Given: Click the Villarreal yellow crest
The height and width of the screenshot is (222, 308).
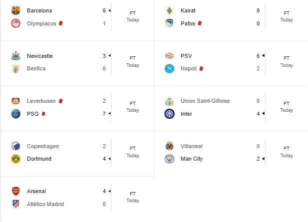Looking at the screenshot, I should coord(169,146).
